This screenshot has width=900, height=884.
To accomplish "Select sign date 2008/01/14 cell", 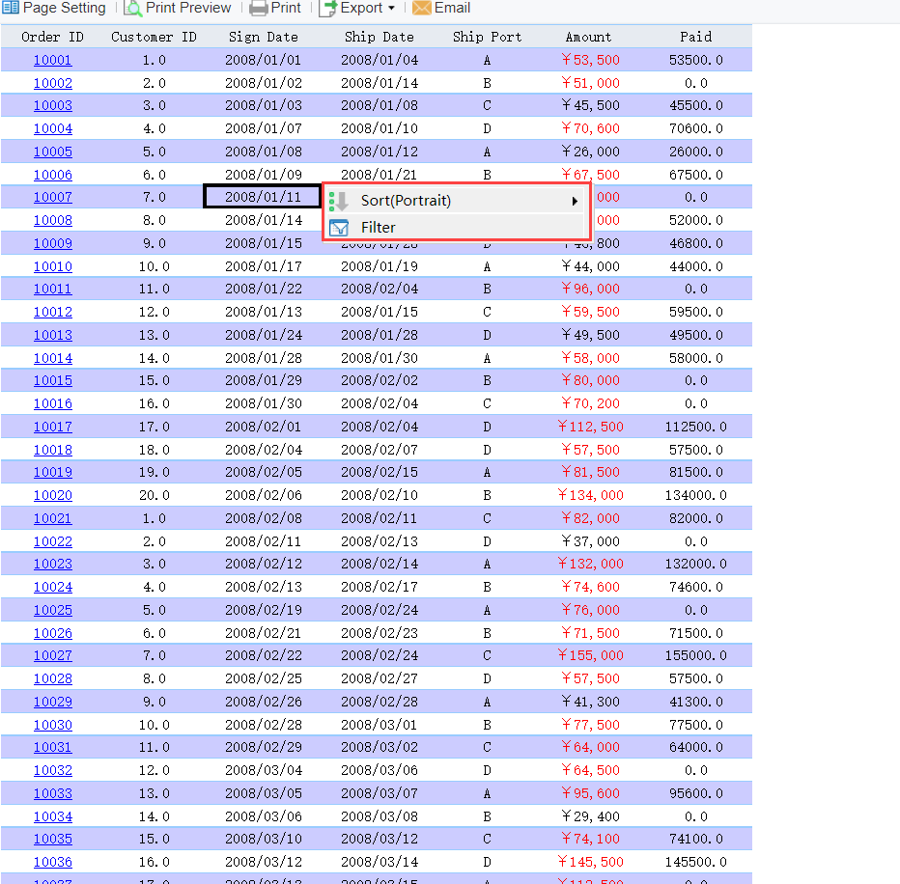I will 264,220.
